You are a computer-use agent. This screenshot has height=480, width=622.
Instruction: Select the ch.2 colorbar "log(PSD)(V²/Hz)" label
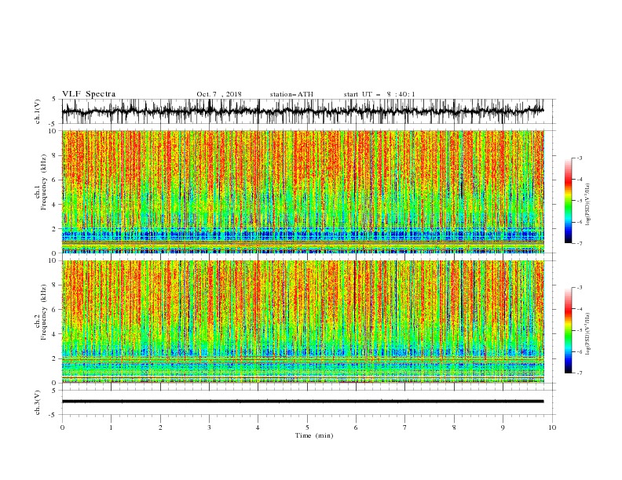[x=587, y=333]
